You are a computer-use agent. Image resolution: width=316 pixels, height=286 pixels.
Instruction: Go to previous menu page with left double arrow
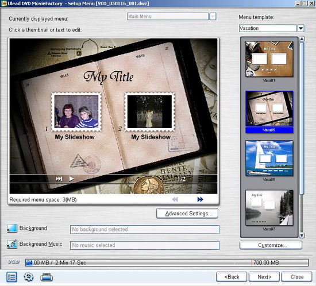[175, 199]
